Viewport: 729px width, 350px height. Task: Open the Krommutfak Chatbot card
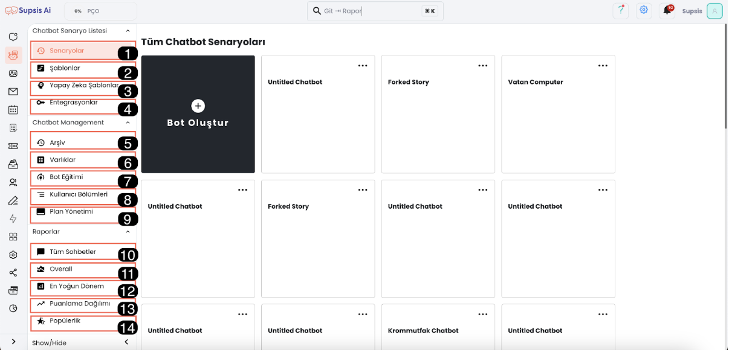438,327
